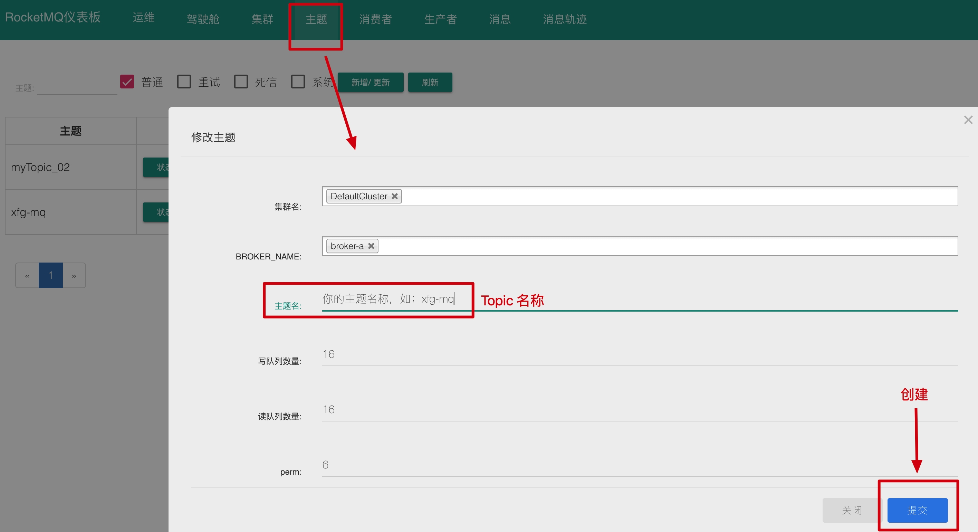The width and height of the screenshot is (978, 532).
Task: Enable the 死信 topic filter checkbox
Action: pos(241,82)
